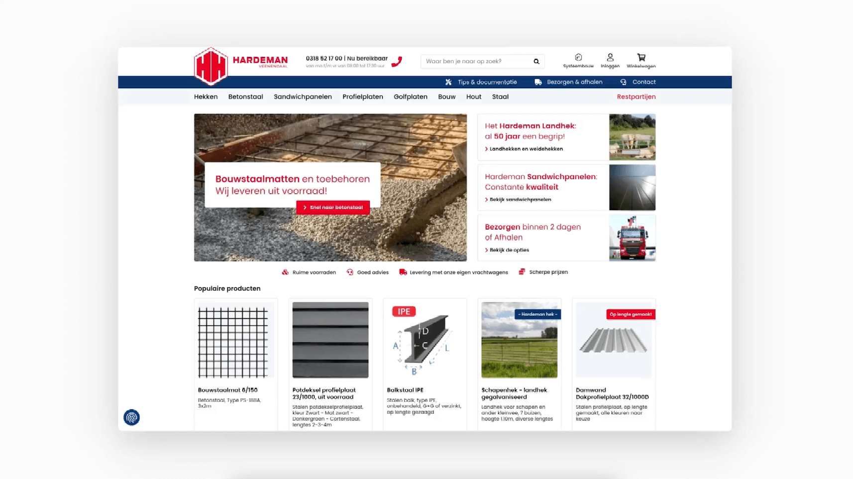Open Bezorgen & afhalen
Image resolution: width=853 pixels, height=479 pixels.
[568, 82]
